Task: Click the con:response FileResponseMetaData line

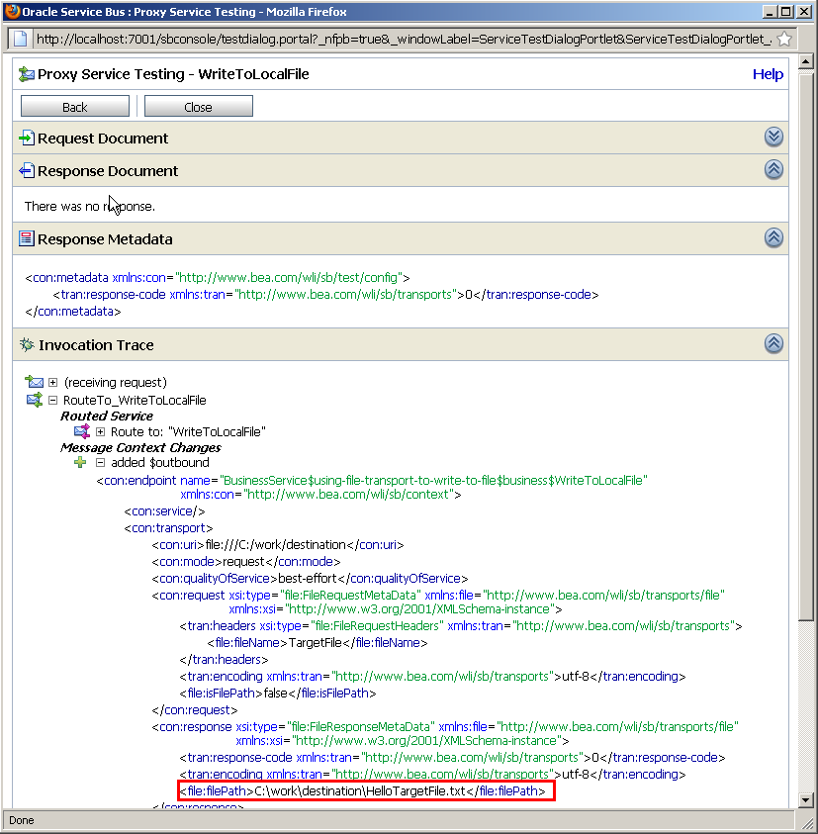Action: [x=445, y=726]
